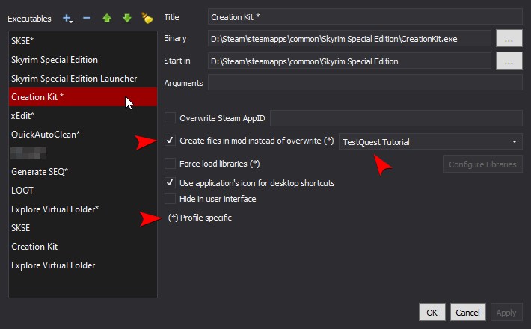Click the Apply button

[506, 312]
